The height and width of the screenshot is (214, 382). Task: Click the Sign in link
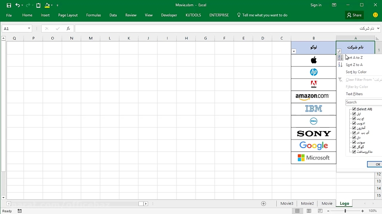pyautogui.click(x=316, y=5)
